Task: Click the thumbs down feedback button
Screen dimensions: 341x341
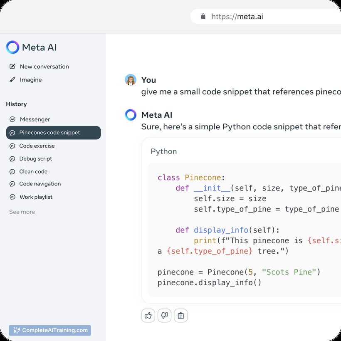Action: (x=164, y=315)
